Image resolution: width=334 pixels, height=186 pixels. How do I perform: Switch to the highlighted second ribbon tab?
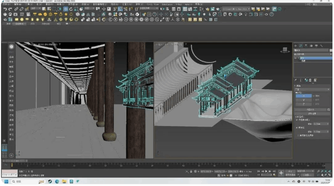[19, 24]
